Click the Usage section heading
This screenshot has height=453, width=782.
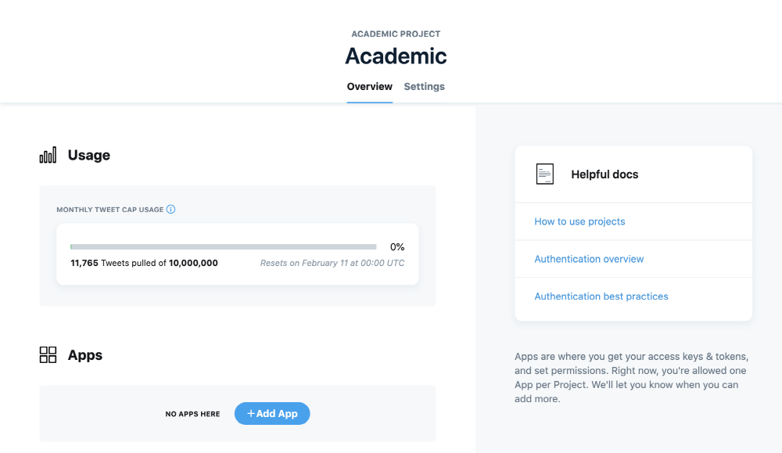coord(89,155)
